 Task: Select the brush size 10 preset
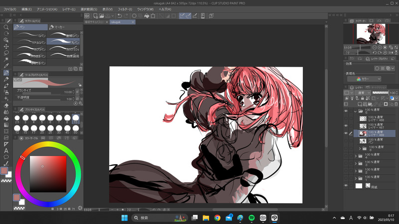point(76,119)
